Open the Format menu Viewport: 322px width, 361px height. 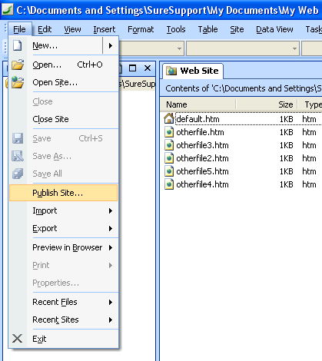point(141,29)
